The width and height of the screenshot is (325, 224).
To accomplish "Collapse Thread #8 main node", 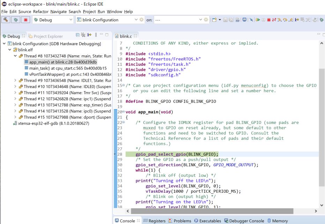I will (x=15, y=56).
